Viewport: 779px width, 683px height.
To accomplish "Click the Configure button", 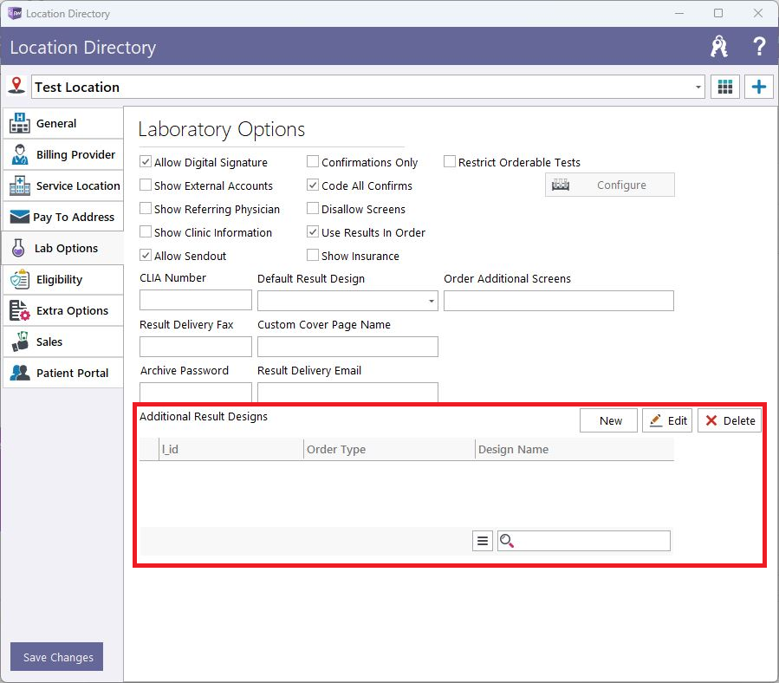I will coord(609,185).
